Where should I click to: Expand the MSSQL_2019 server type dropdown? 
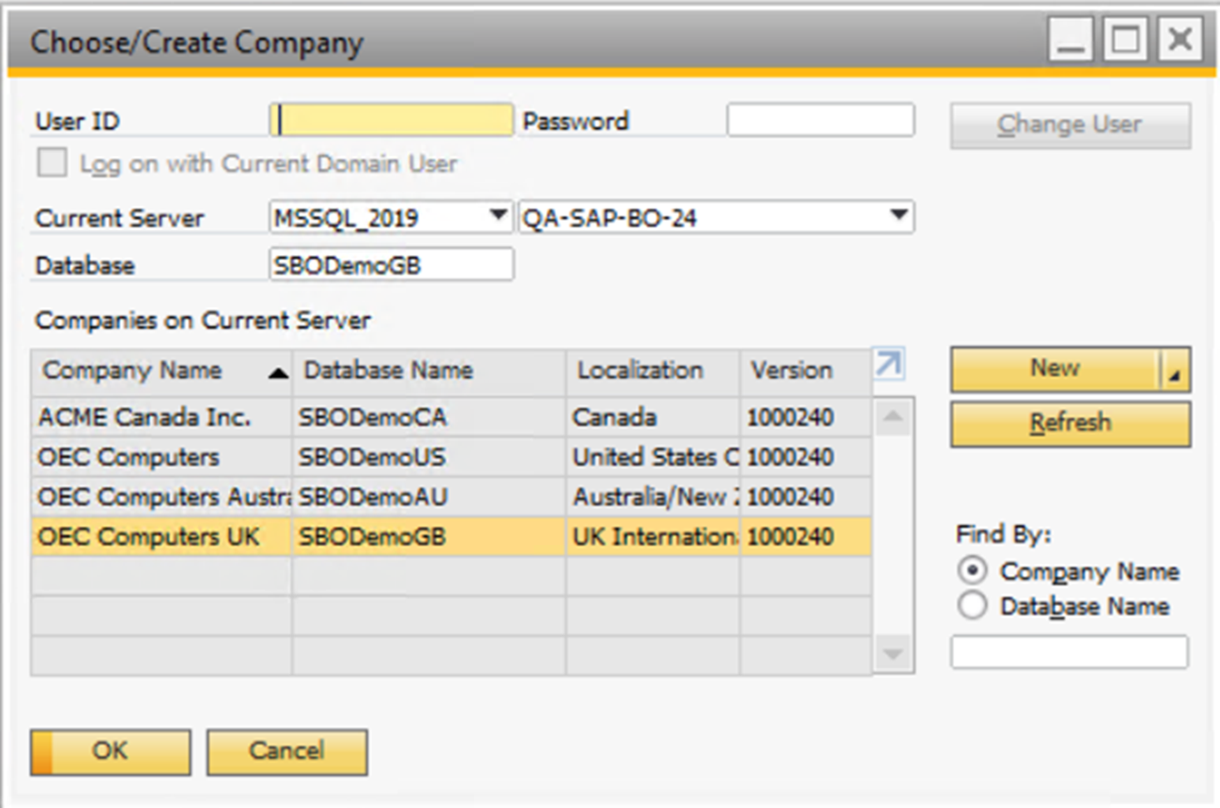498,216
